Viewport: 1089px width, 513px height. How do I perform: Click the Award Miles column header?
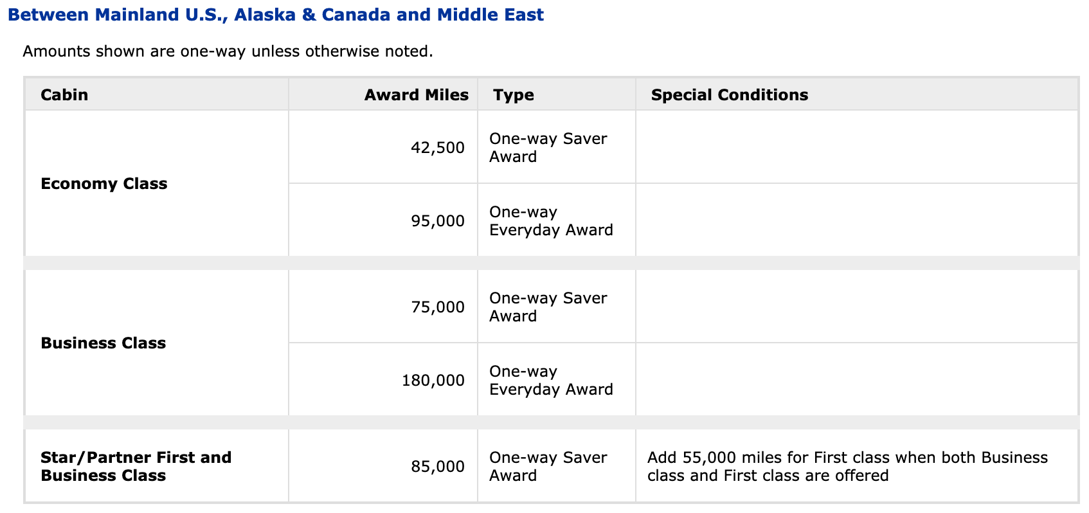[416, 95]
